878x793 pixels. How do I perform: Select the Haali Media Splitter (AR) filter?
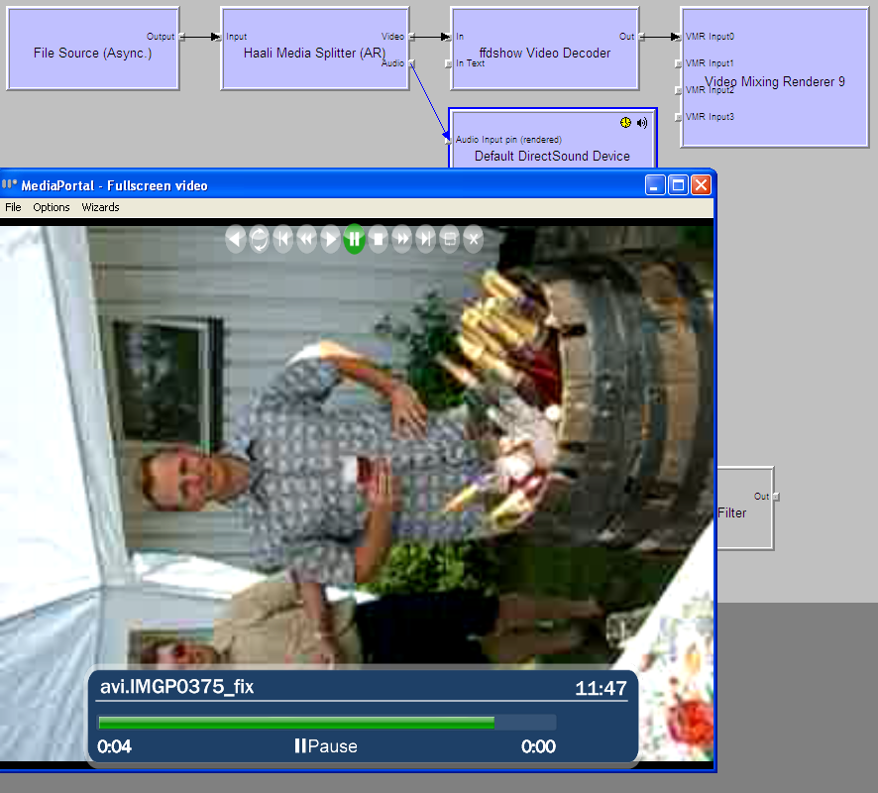pos(315,49)
